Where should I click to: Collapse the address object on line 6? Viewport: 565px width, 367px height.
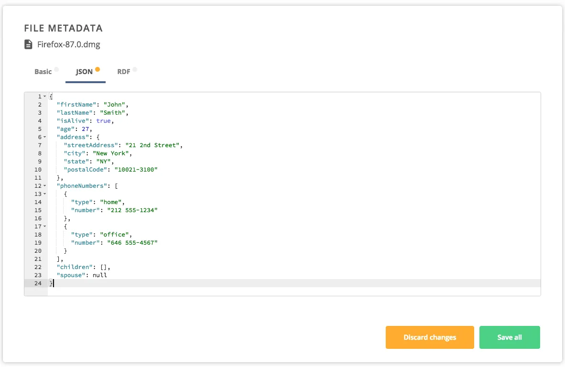[x=44, y=137]
